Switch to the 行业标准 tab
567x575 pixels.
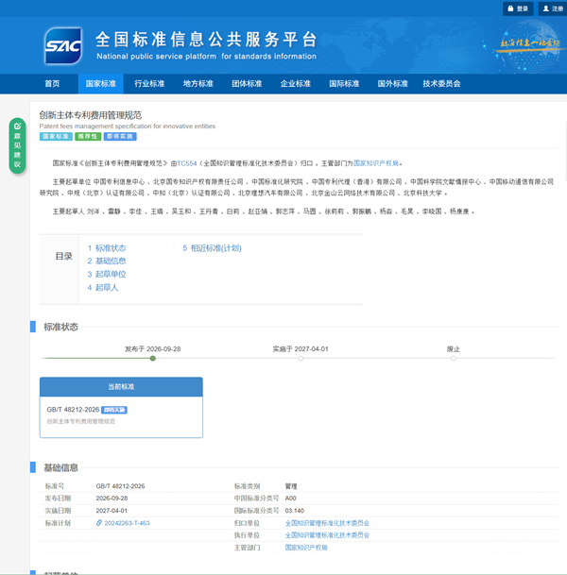click(149, 84)
